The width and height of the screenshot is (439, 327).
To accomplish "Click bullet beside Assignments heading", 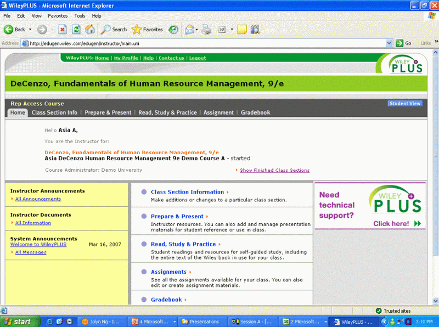I will [144, 272].
